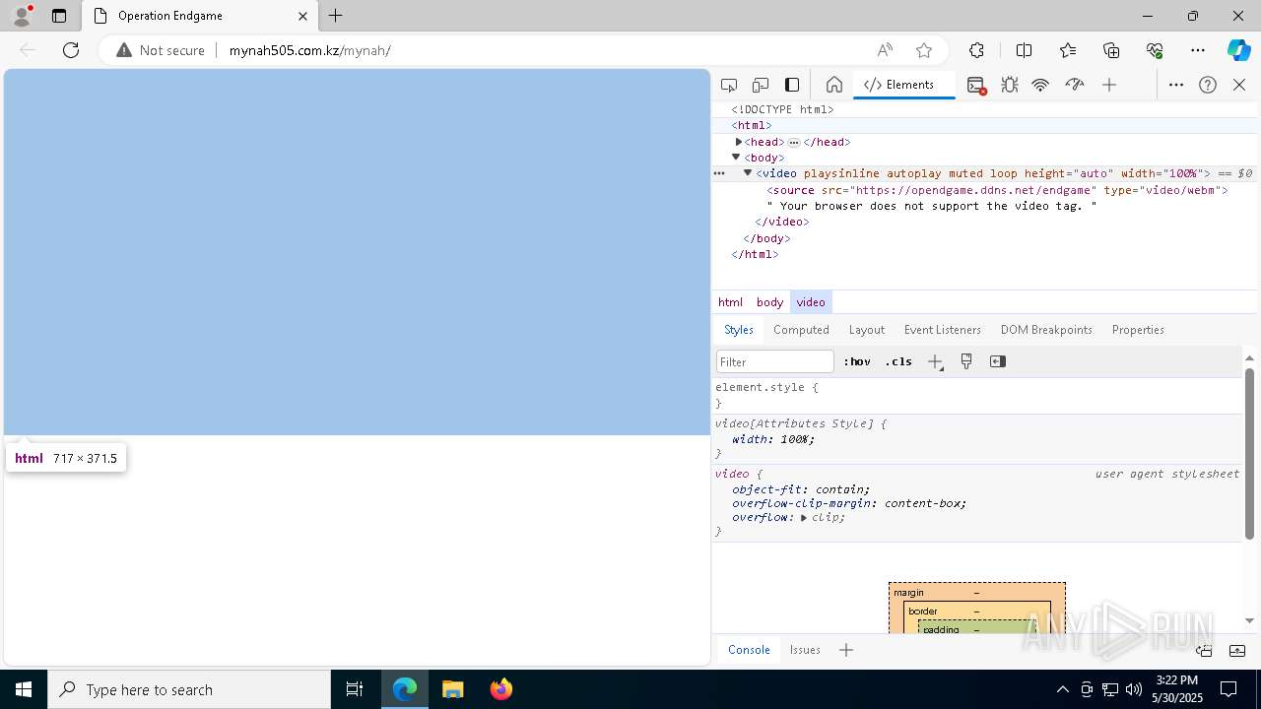This screenshot has height=709, width=1261.
Task: Click the head ellipsis expand button
Action: [794, 142]
